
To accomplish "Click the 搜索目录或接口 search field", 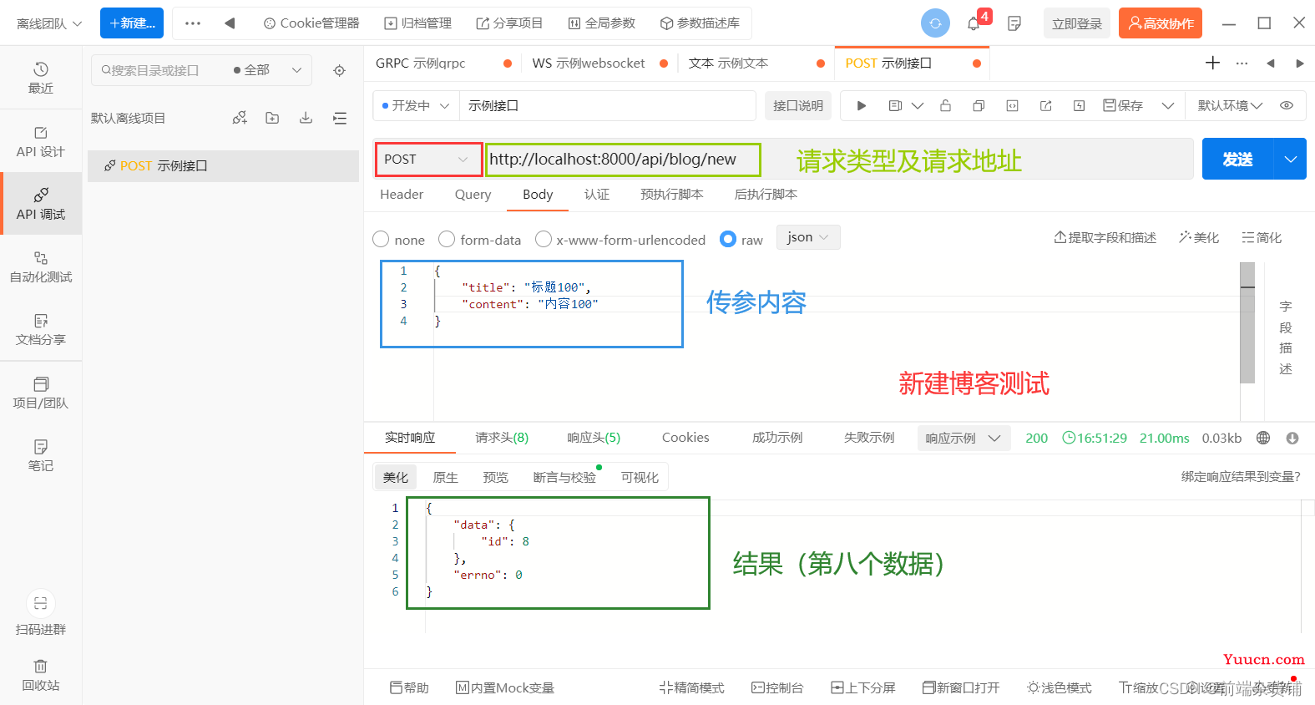I will pyautogui.click(x=163, y=70).
